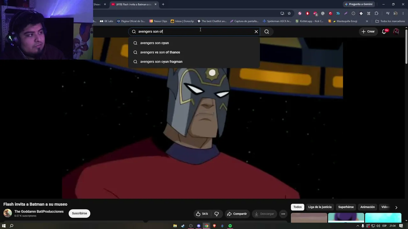The height and width of the screenshot is (229, 408).
Task: Open the Spiderman ASCII Art bookmark
Action: tap(277, 21)
